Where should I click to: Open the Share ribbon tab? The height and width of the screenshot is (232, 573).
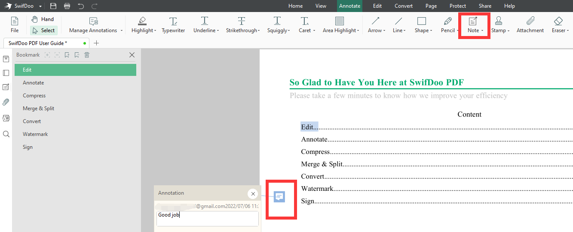click(485, 6)
